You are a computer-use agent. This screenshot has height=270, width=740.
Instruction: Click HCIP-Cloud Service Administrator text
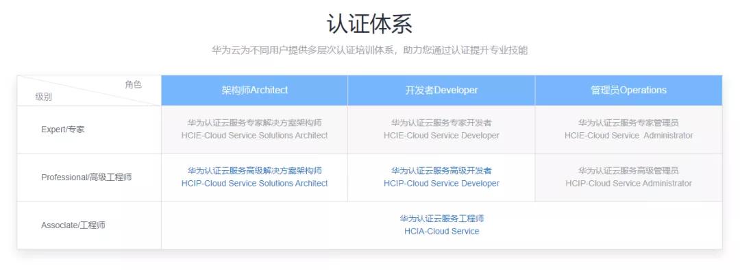point(628,183)
